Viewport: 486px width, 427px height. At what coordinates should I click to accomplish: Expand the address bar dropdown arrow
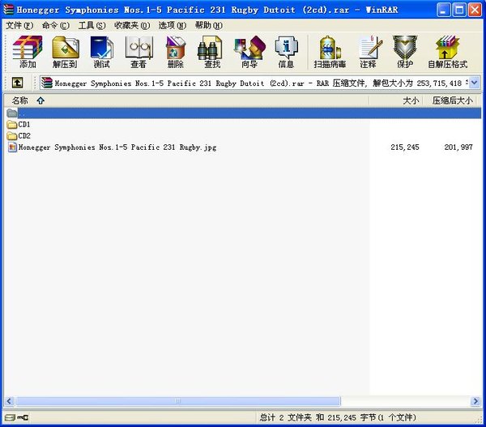tap(474, 83)
